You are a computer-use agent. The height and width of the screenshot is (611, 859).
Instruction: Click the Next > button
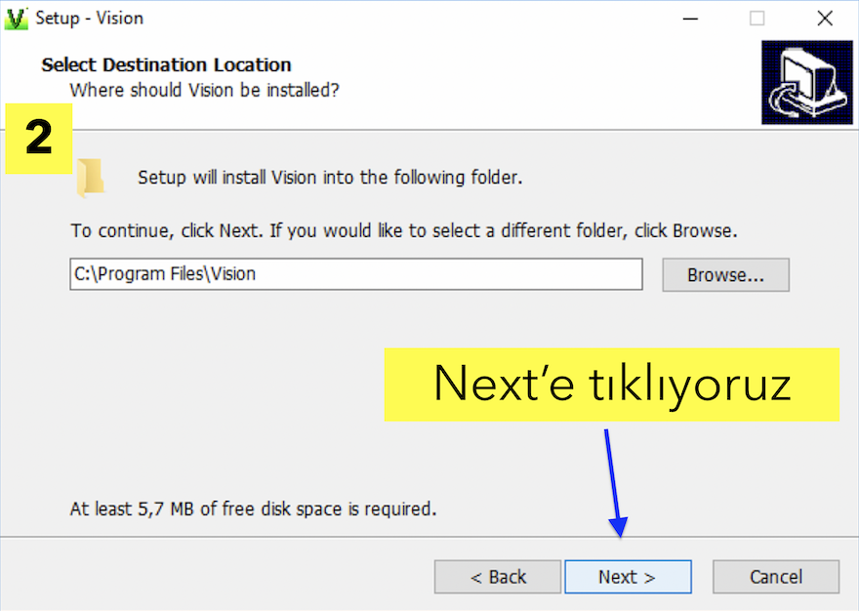pyautogui.click(x=628, y=577)
